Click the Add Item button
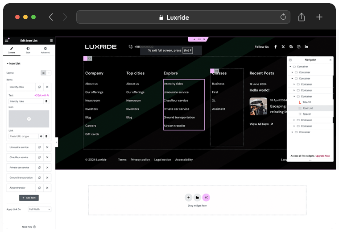339x232 pixels. [29, 198]
